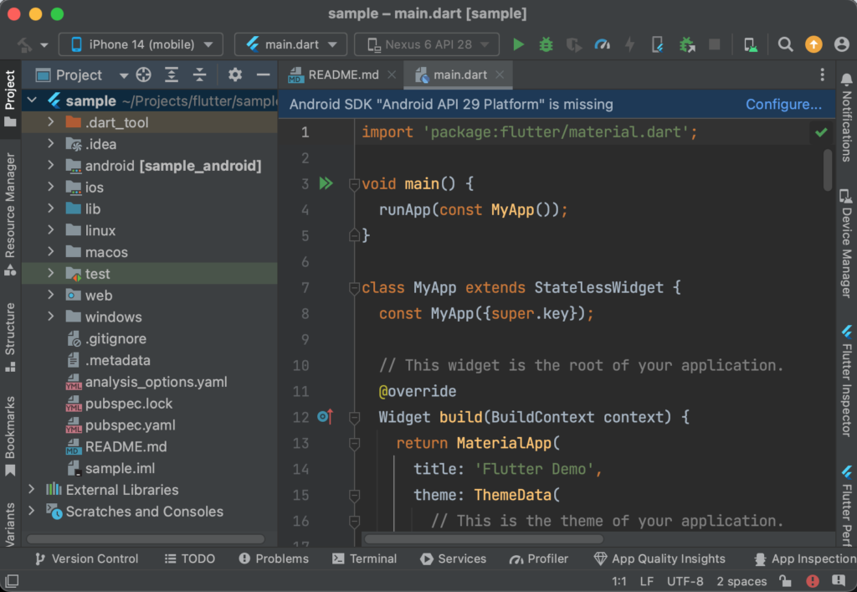Toggle the Bookmarks side panel
The image size is (857, 592).
click(10, 436)
